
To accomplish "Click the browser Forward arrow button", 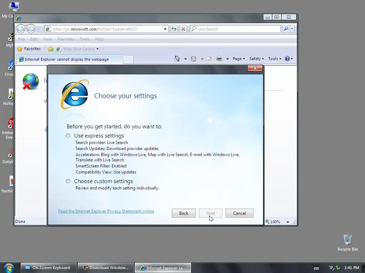I will 31,29.
